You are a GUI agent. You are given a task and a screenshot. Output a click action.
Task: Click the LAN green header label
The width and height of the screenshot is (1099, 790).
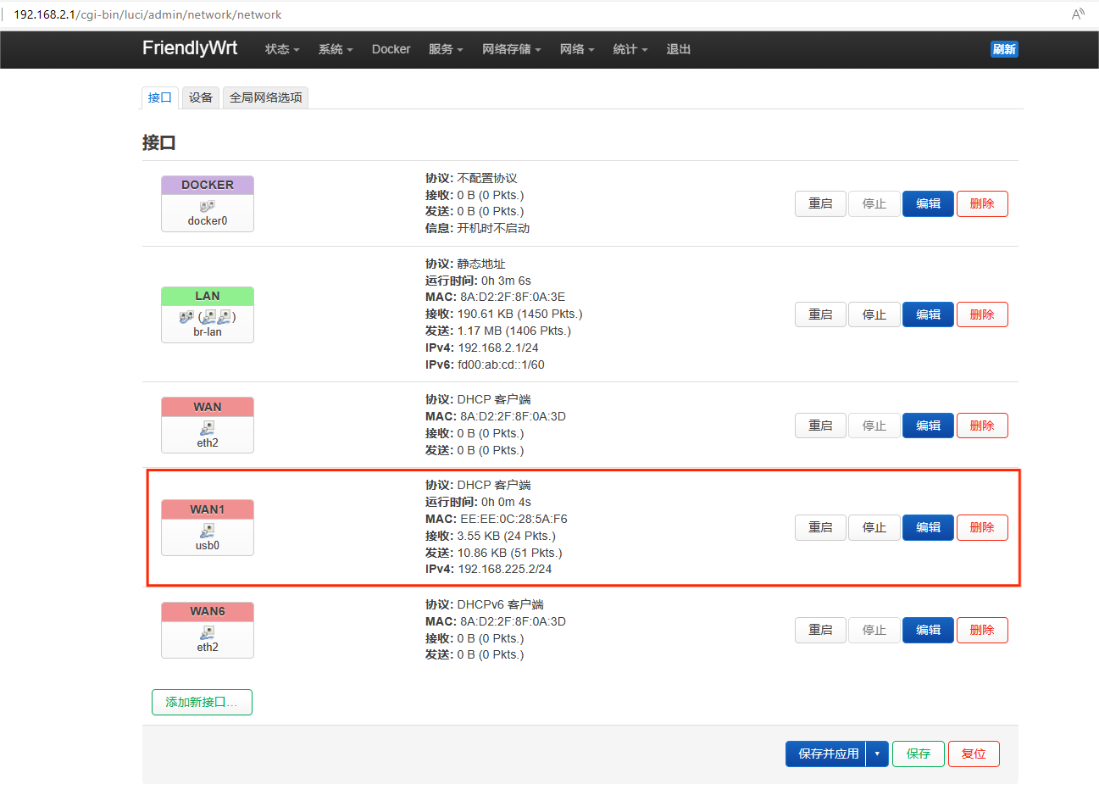coord(208,296)
